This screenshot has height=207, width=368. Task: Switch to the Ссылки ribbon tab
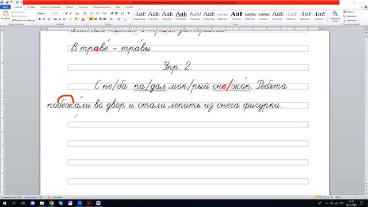tap(70, 7)
